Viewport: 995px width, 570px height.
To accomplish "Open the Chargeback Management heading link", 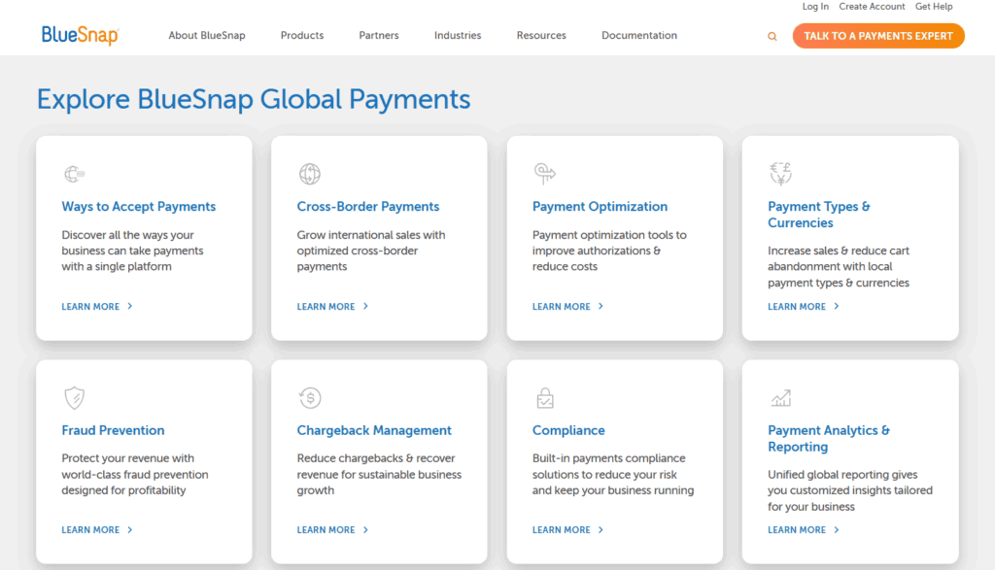I will (x=374, y=430).
